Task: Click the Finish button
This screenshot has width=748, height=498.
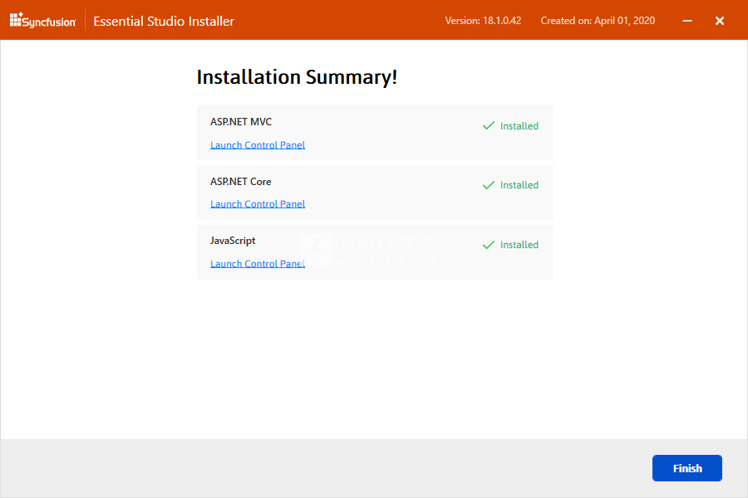Action: click(687, 468)
